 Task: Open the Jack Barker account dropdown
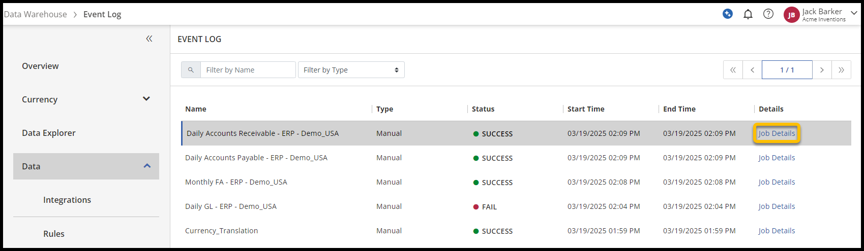[854, 13]
